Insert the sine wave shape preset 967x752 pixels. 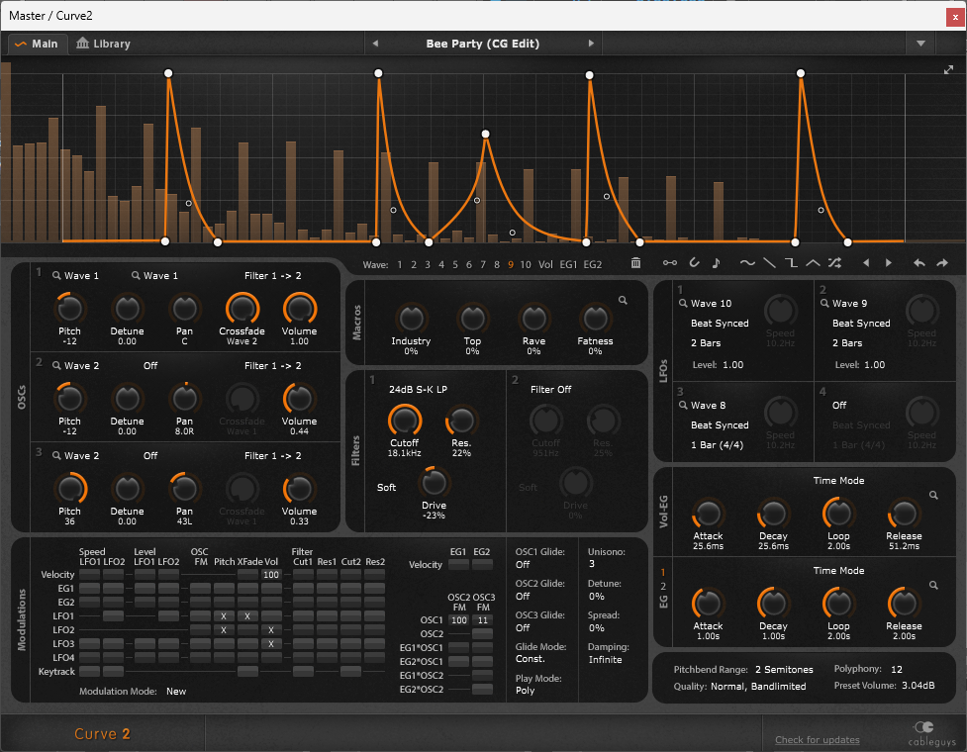[x=747, y=263]
